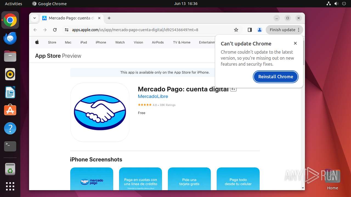Click the App Store Preview heading link

[58, 56]
